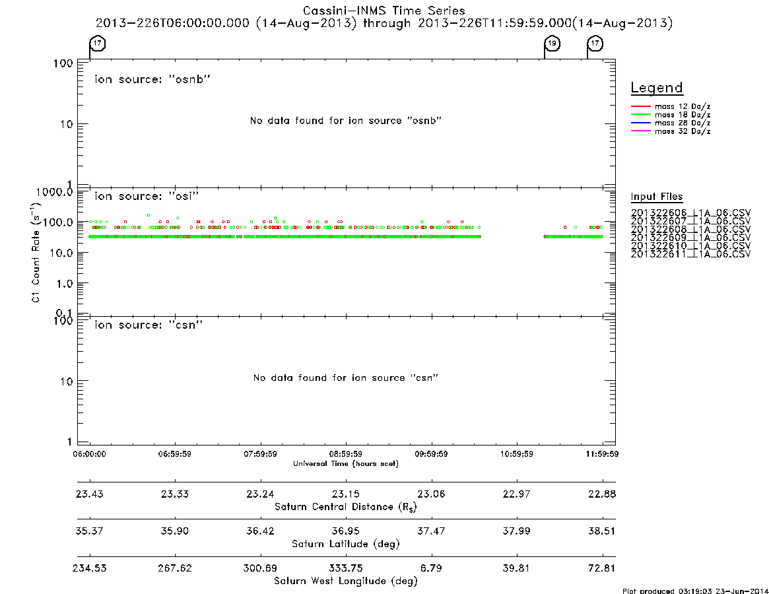This screenshot has height=594, width=769.
Task: Click the Cassini-INMS Time Series title
Action: coord(384,11)
